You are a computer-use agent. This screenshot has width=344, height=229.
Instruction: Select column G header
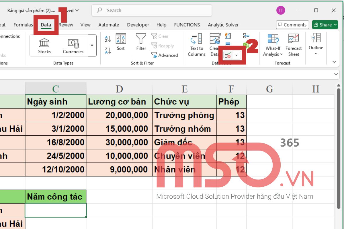[269, 88]
